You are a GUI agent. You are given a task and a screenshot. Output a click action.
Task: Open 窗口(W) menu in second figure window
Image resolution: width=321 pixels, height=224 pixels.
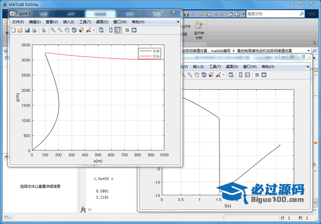point(250,67)
